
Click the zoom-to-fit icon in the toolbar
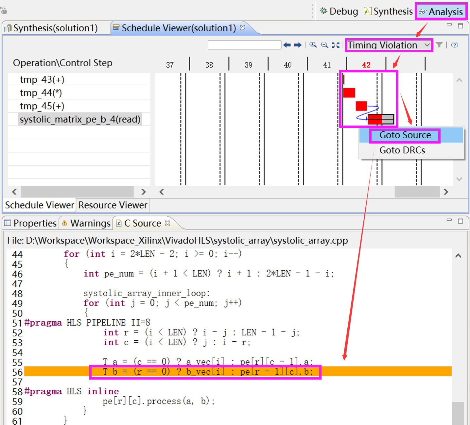(x=336, y=45)
